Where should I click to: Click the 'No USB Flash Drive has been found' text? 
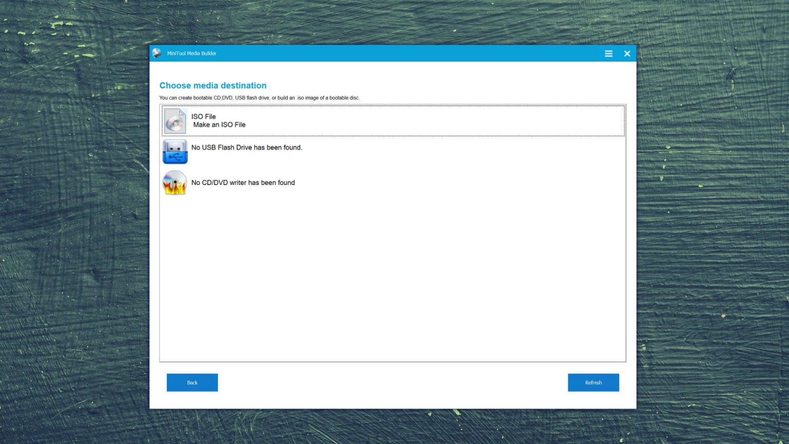click(247, 147)
